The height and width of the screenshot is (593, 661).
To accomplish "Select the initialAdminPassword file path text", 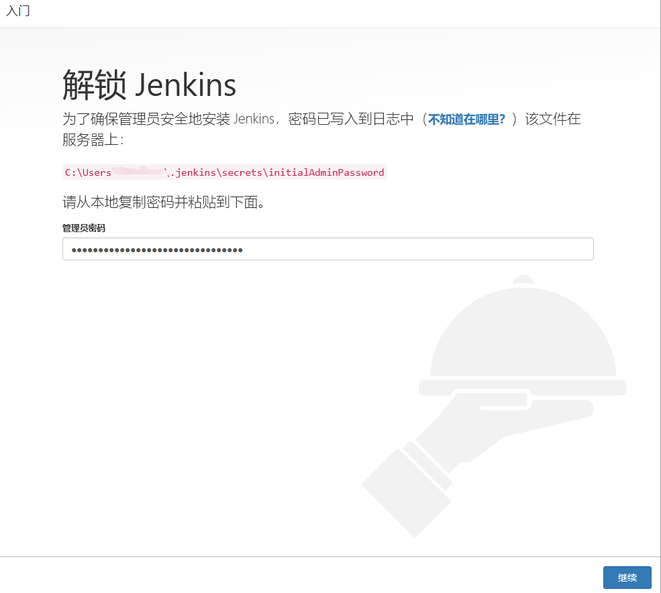I will click(224, 172).
